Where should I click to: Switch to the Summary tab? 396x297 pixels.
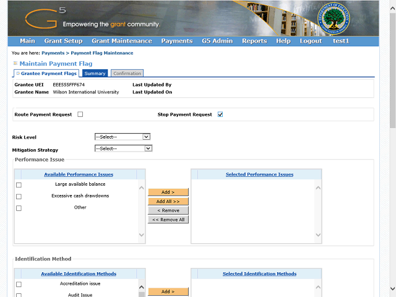tap(95, 74)
